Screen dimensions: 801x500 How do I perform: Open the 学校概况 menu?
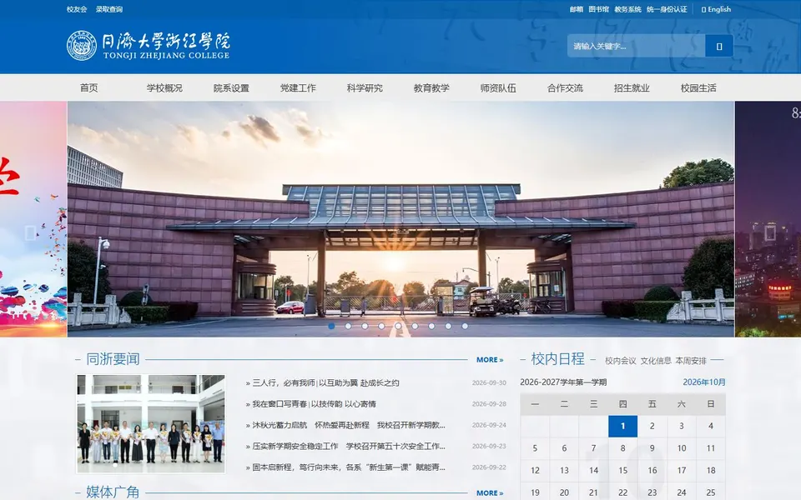[x=164, y=87]
